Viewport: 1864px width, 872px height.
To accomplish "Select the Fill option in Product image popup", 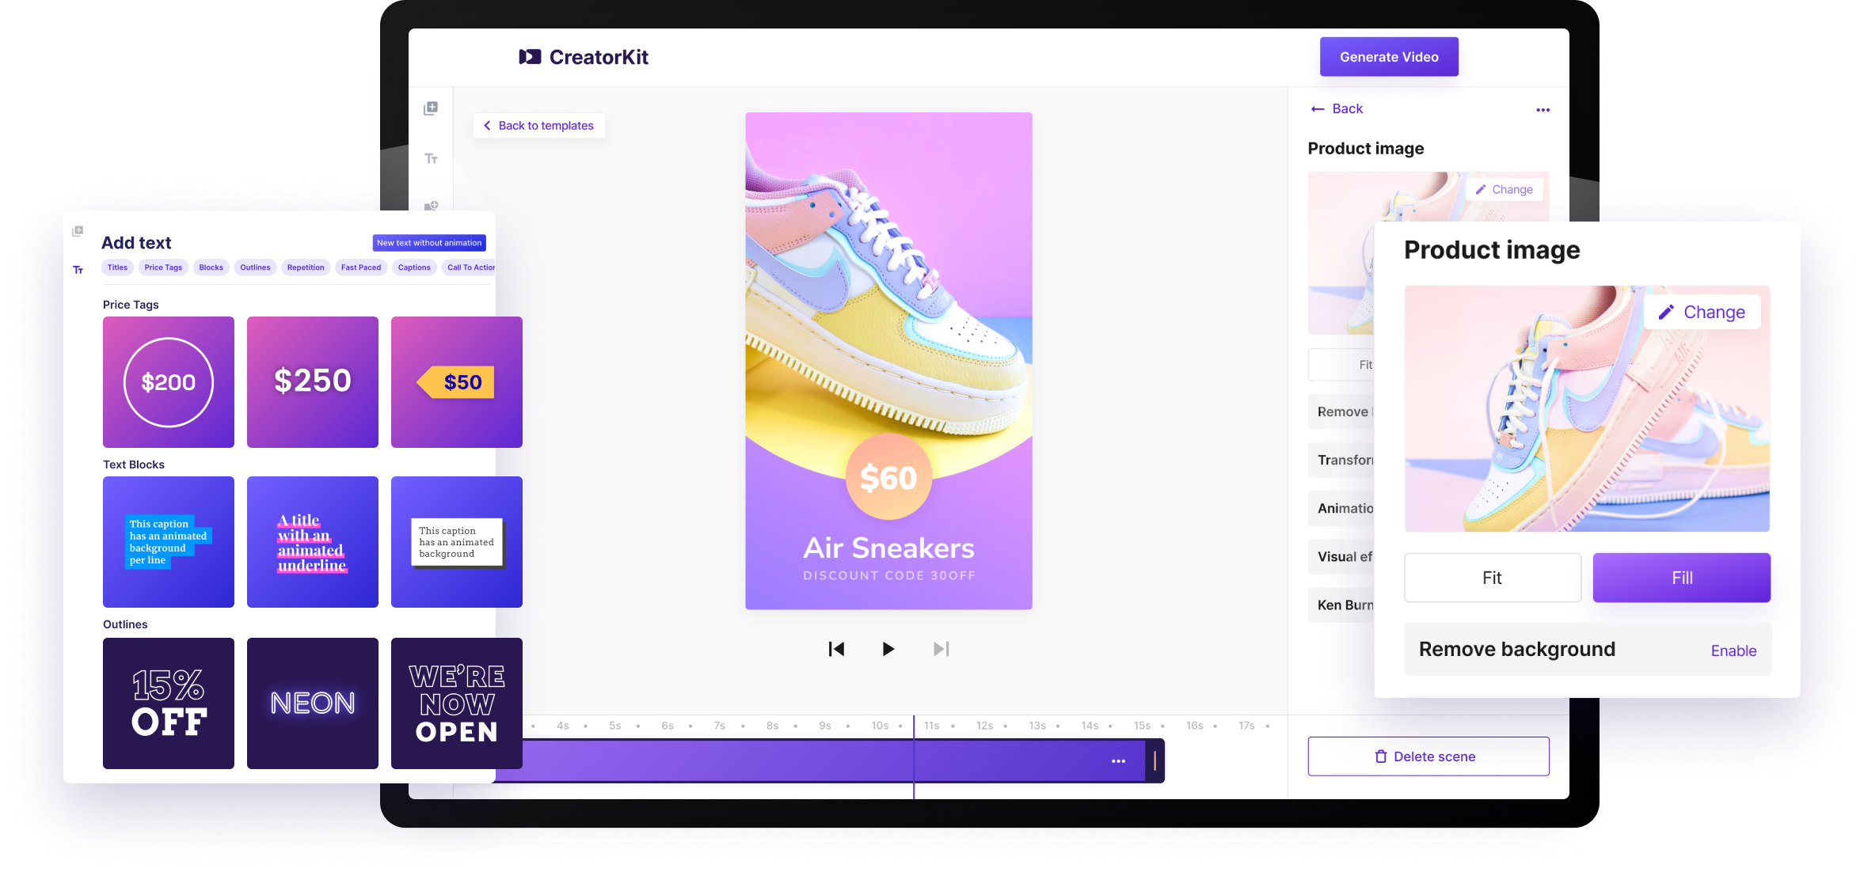I will (x=1682, y=578).
